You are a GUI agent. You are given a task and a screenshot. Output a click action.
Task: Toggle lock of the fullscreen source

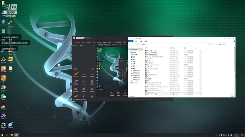tap(76, 46)
